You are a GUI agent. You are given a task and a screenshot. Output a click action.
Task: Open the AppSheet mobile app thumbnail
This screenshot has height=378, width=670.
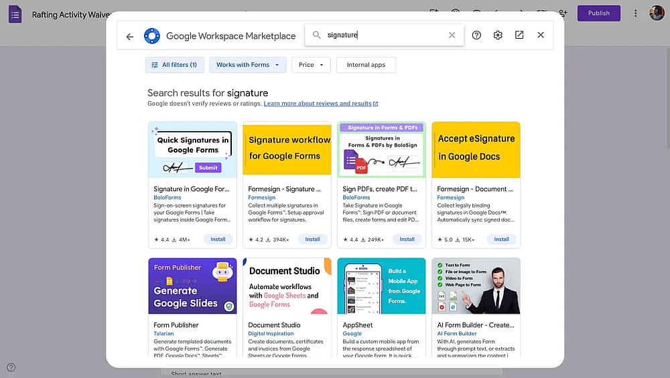point(381,286)
